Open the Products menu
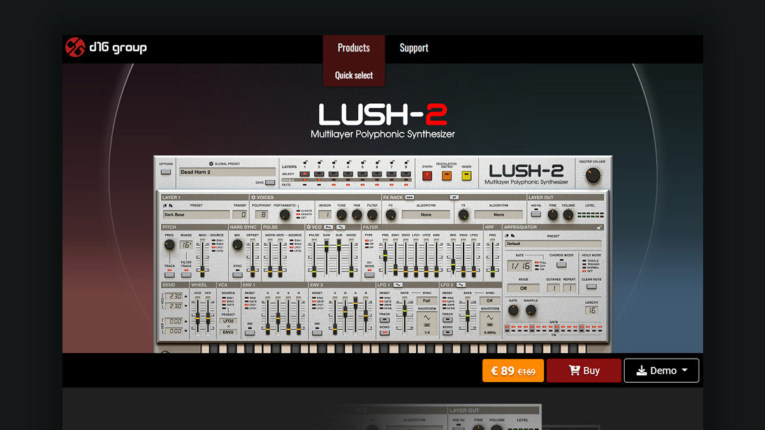765x430 pixels. 354,48
